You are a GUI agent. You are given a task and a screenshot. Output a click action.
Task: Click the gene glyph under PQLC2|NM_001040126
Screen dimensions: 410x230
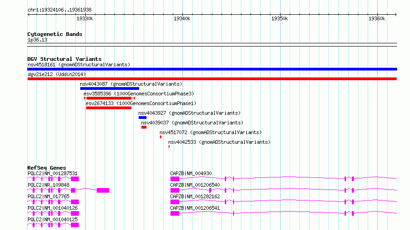click(53, 213)
